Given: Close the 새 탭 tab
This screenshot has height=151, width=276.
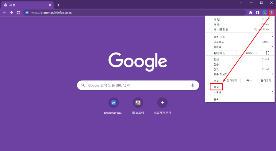Looking at the screenshot, I should coord(50,5).
